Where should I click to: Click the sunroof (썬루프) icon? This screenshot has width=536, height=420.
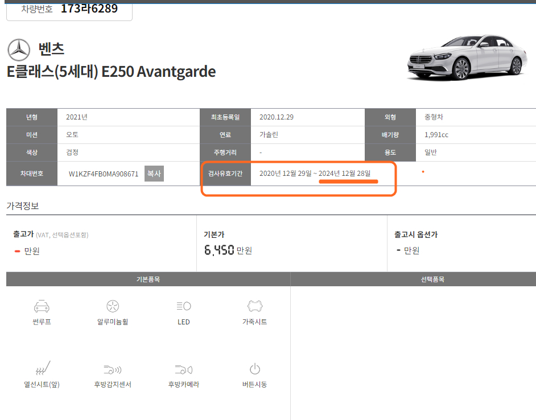(42, 306)
